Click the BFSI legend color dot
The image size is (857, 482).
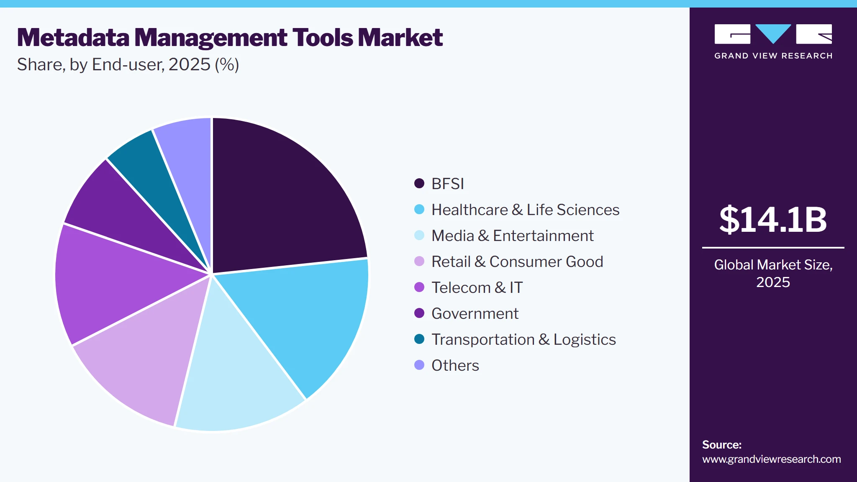(x=419, y=183)
